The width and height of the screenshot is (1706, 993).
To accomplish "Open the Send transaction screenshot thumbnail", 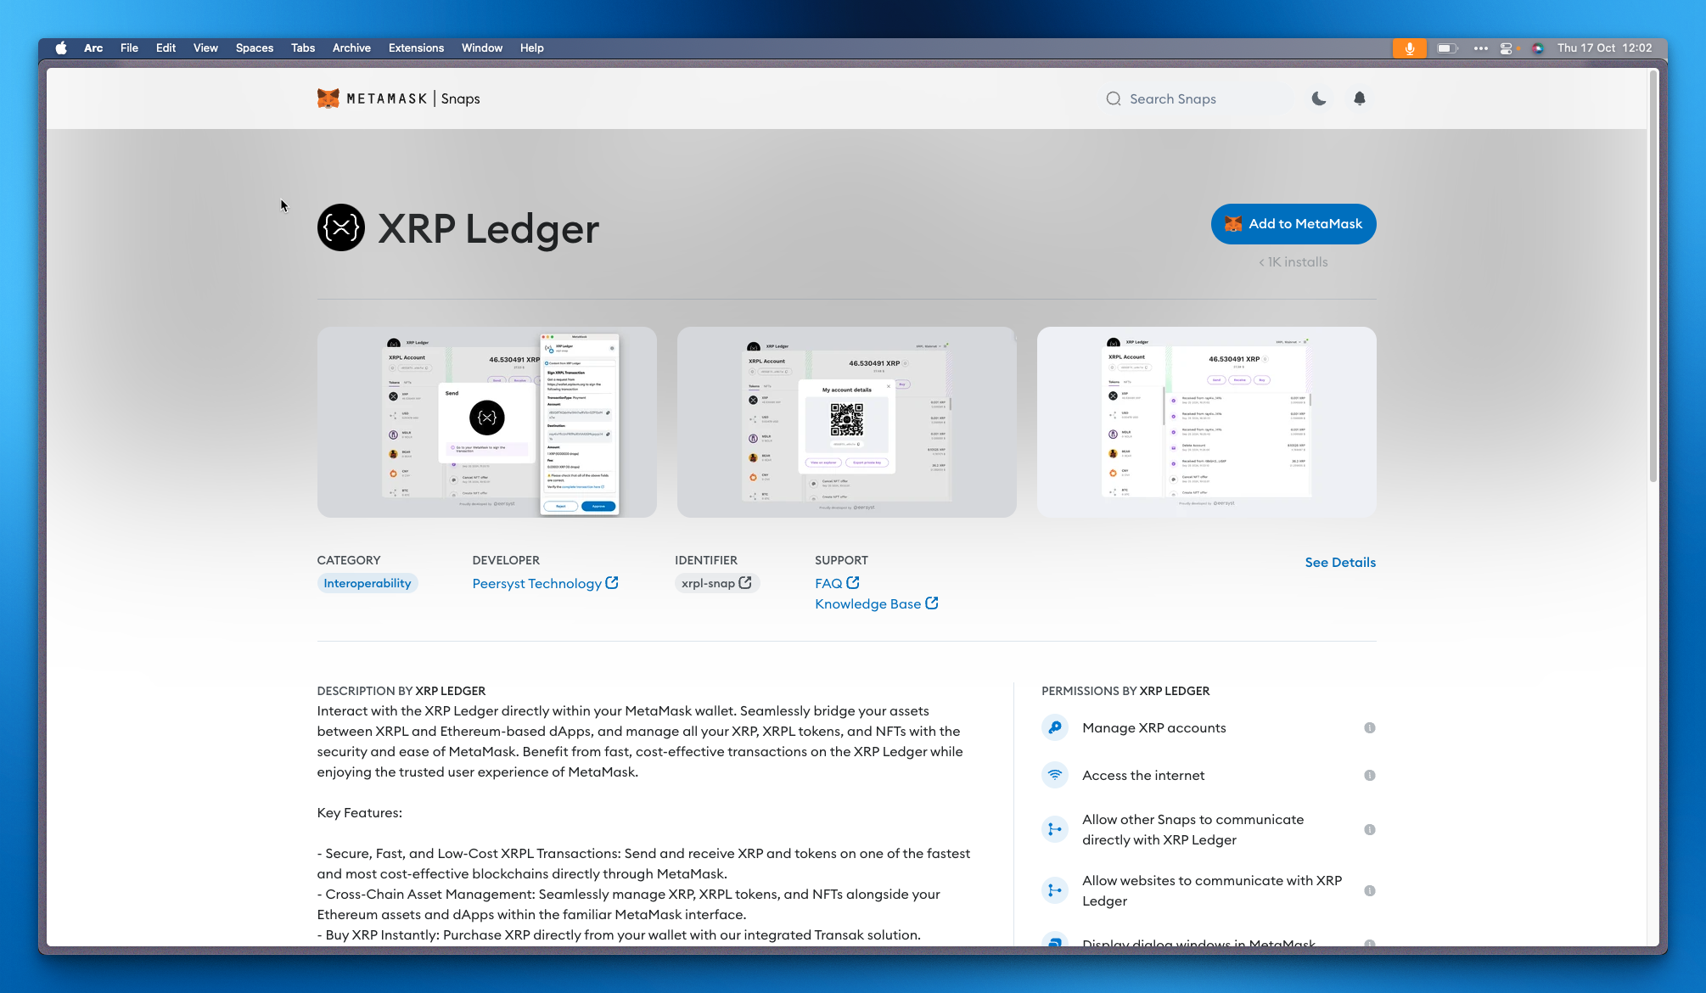I will 487,422.
